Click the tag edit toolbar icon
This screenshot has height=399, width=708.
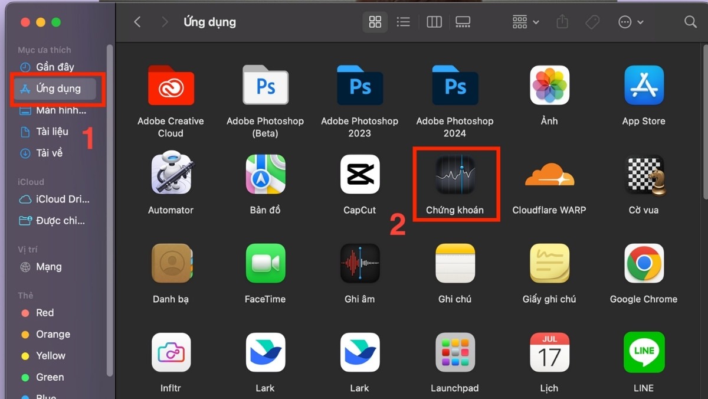tap(592, 22)
